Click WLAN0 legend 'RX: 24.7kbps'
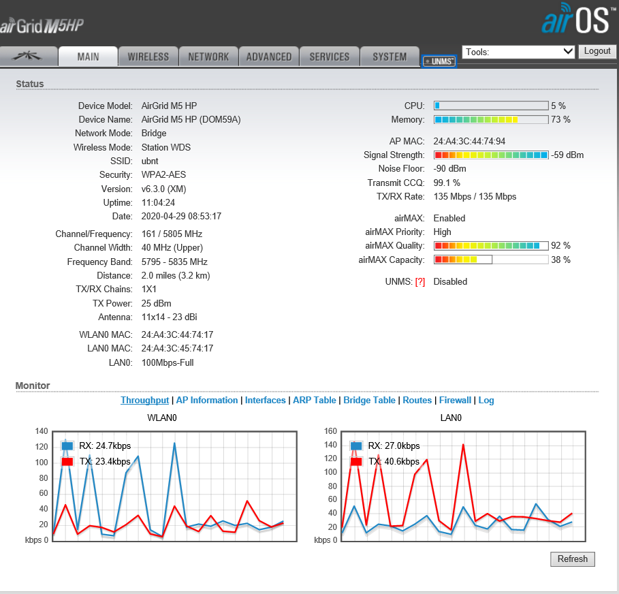 (x=105, y=445)
